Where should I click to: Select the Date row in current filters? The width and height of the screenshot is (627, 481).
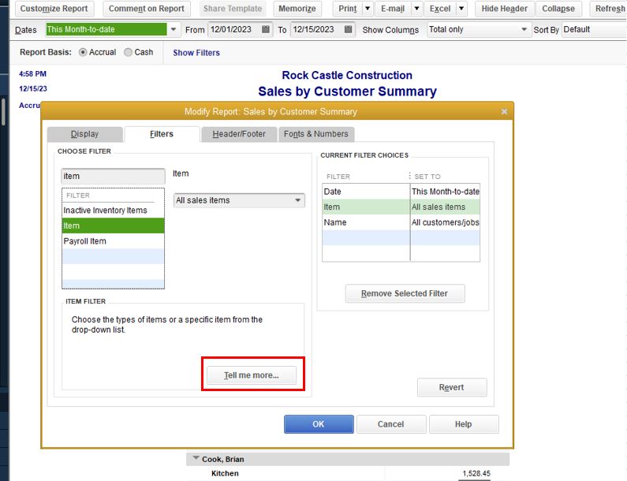(x=401, y=192)
